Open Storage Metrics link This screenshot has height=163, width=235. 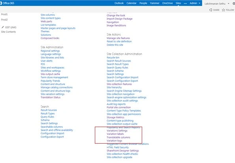pyautogui.click(x=115, y=118)
